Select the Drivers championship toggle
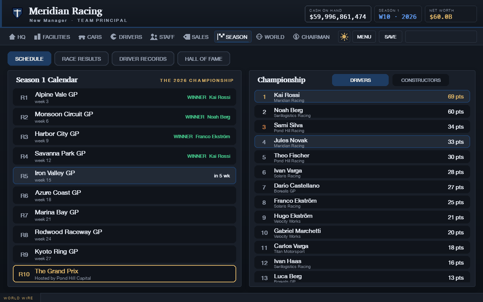 (360, 80)
